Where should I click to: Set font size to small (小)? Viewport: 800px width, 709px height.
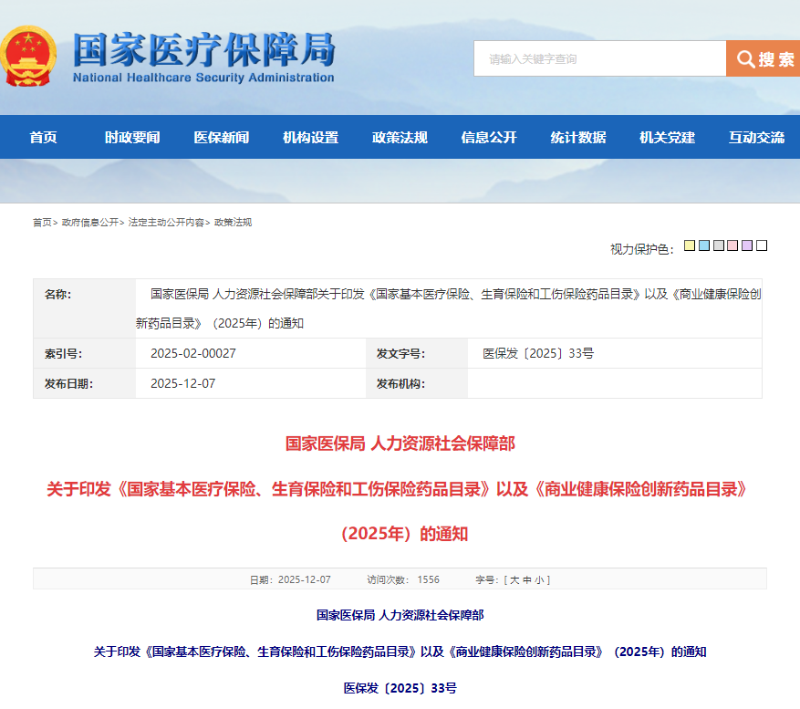coord(540,579)
